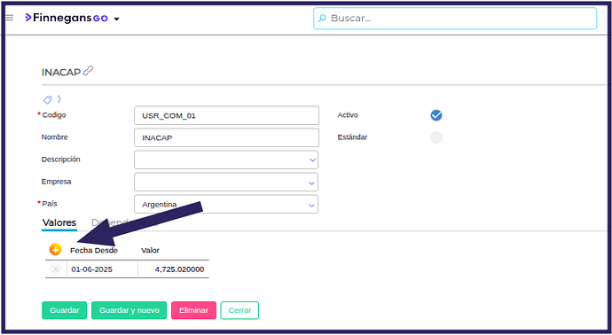Enable the Estándar checkbox
Image resolution: width=612 pixels, height=335 pixels.
click(x=436, y=137)
